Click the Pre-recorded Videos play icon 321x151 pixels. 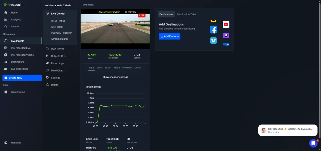coord(6,55)
